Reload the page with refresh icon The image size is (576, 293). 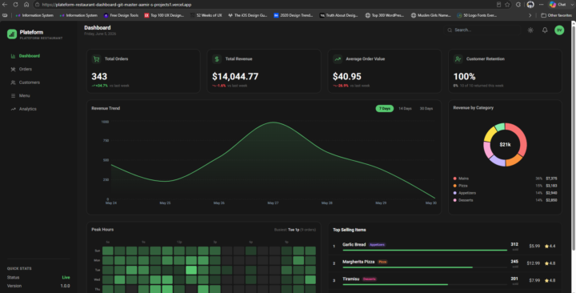[x=15, y=5]
